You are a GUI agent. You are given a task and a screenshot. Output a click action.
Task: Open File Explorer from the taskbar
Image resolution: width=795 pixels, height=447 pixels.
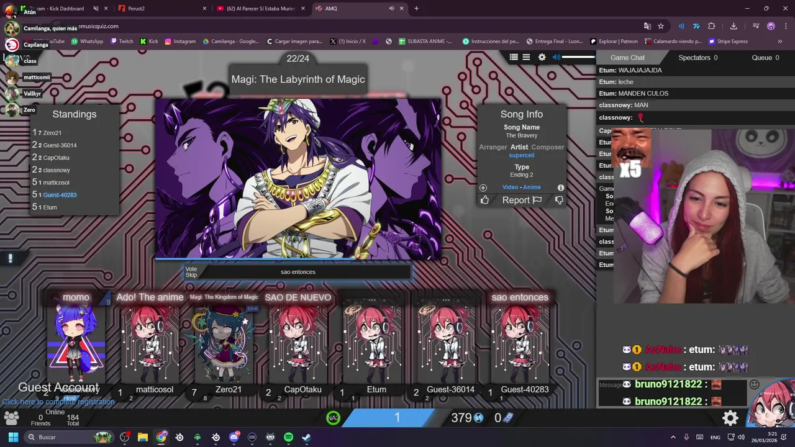tap(142, 437)
